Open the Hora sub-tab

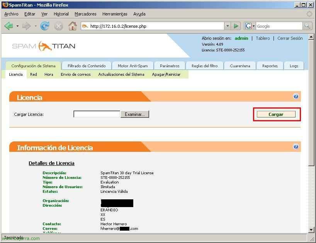click(x=49, y=74)
